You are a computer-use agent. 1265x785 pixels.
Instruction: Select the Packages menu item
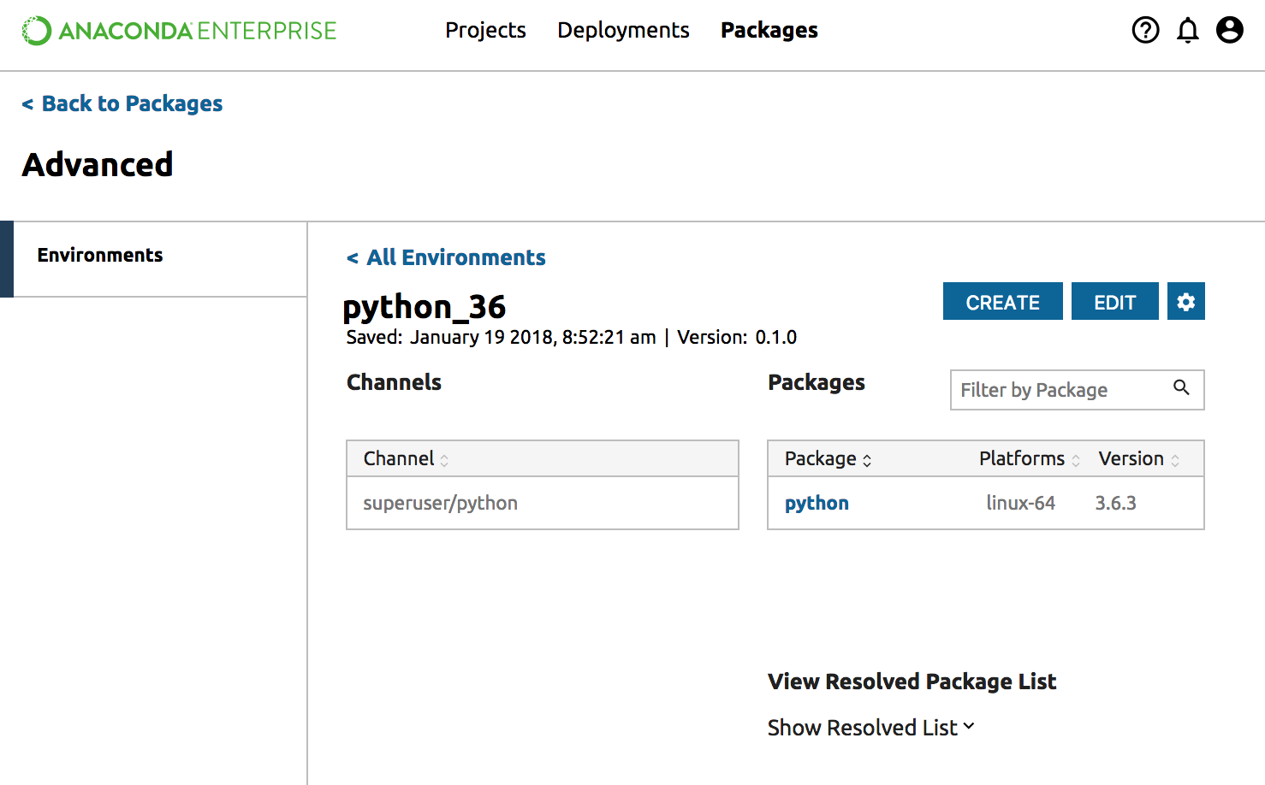click(769, 31)
